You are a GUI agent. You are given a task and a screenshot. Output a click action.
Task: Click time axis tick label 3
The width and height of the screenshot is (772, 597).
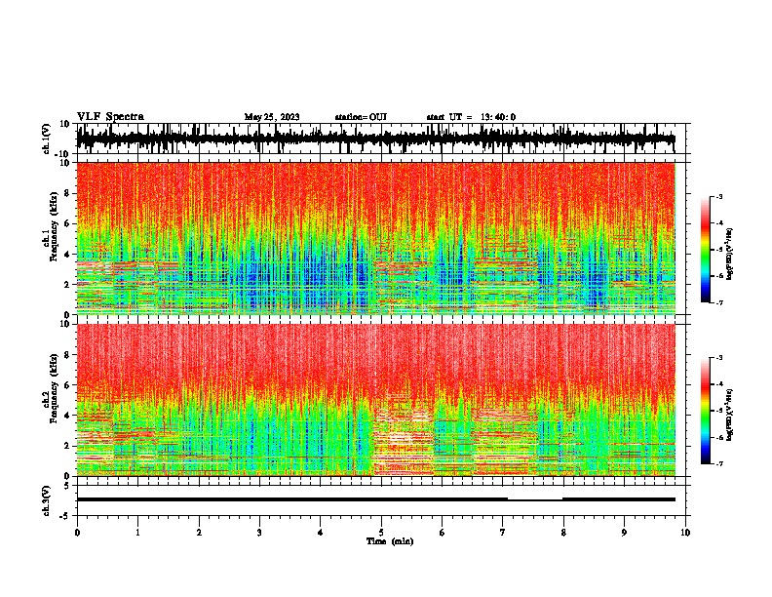pyautogui.click(x=259, y=532)
